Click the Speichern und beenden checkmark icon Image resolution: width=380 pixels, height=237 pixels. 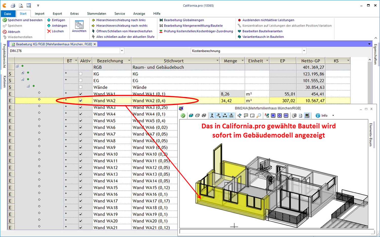[5, 20]
